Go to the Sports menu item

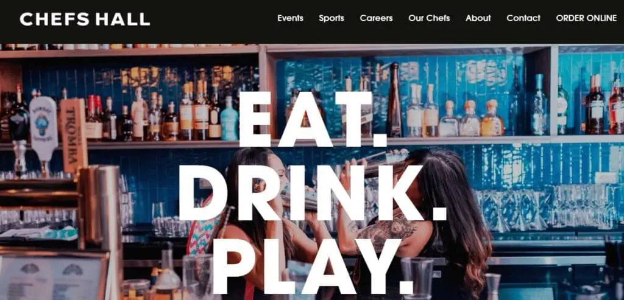click(x=331, y=18)
